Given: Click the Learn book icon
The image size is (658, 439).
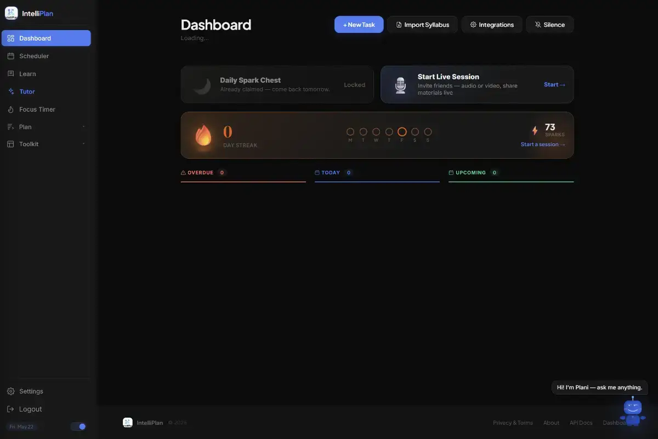Looking at the screenshot, I should pos(11,73).
